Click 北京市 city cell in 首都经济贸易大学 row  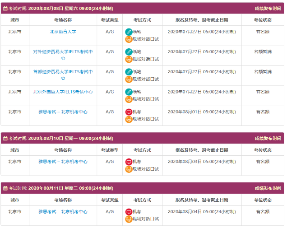15,72
